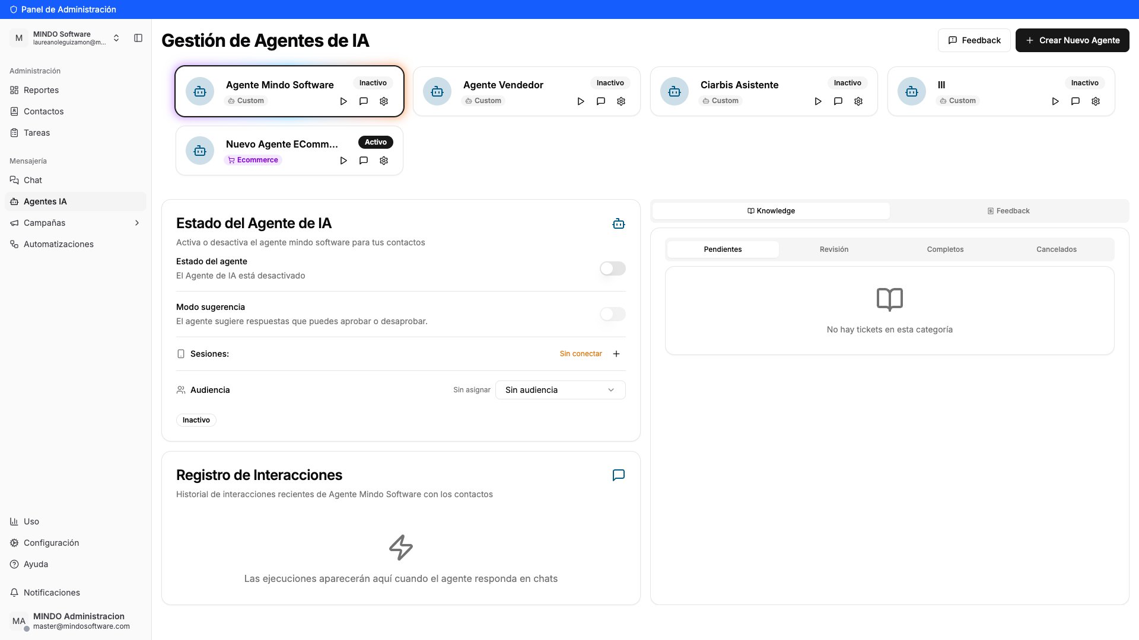Go to Agentes IA in the sidebar
Viewport: 1139px width, 640px height.
point(75,201)
